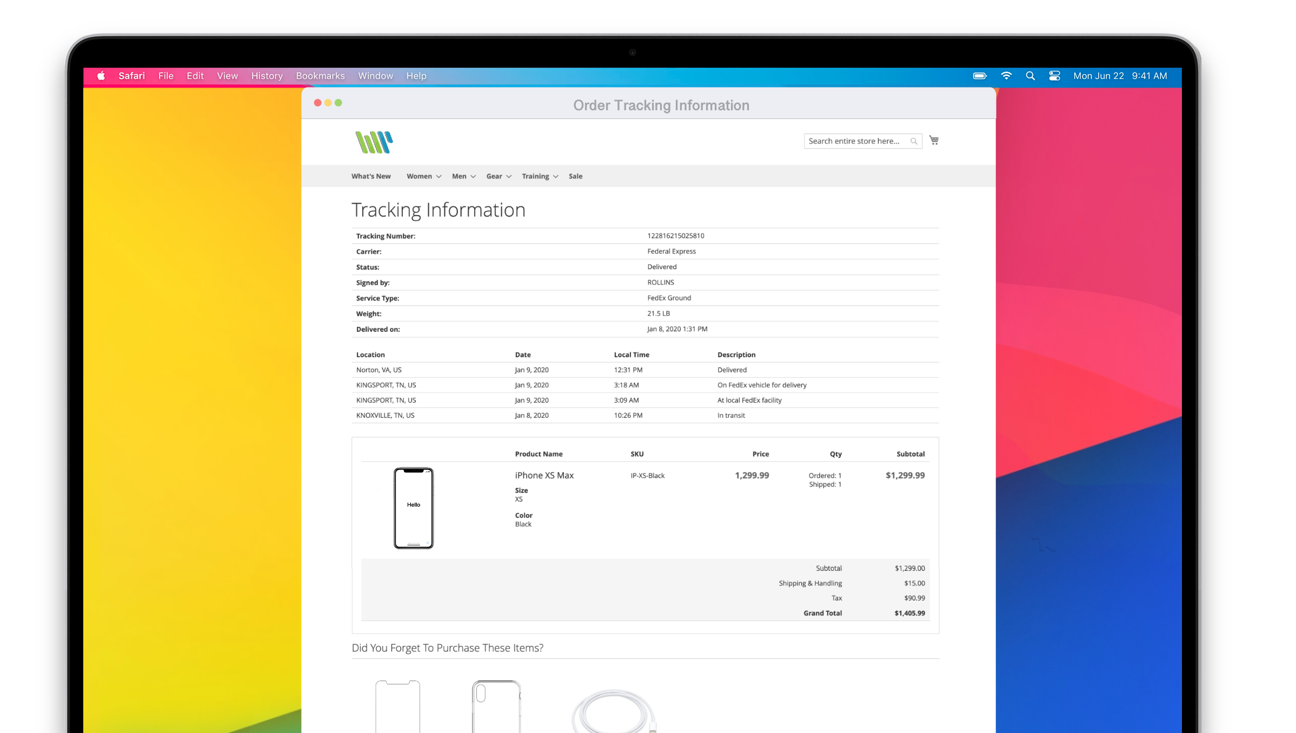Image resolution: width=1296 pixels, height=733 pixels.
Task: Click the Federal Express carrier value
Action: tap(672, 251)
